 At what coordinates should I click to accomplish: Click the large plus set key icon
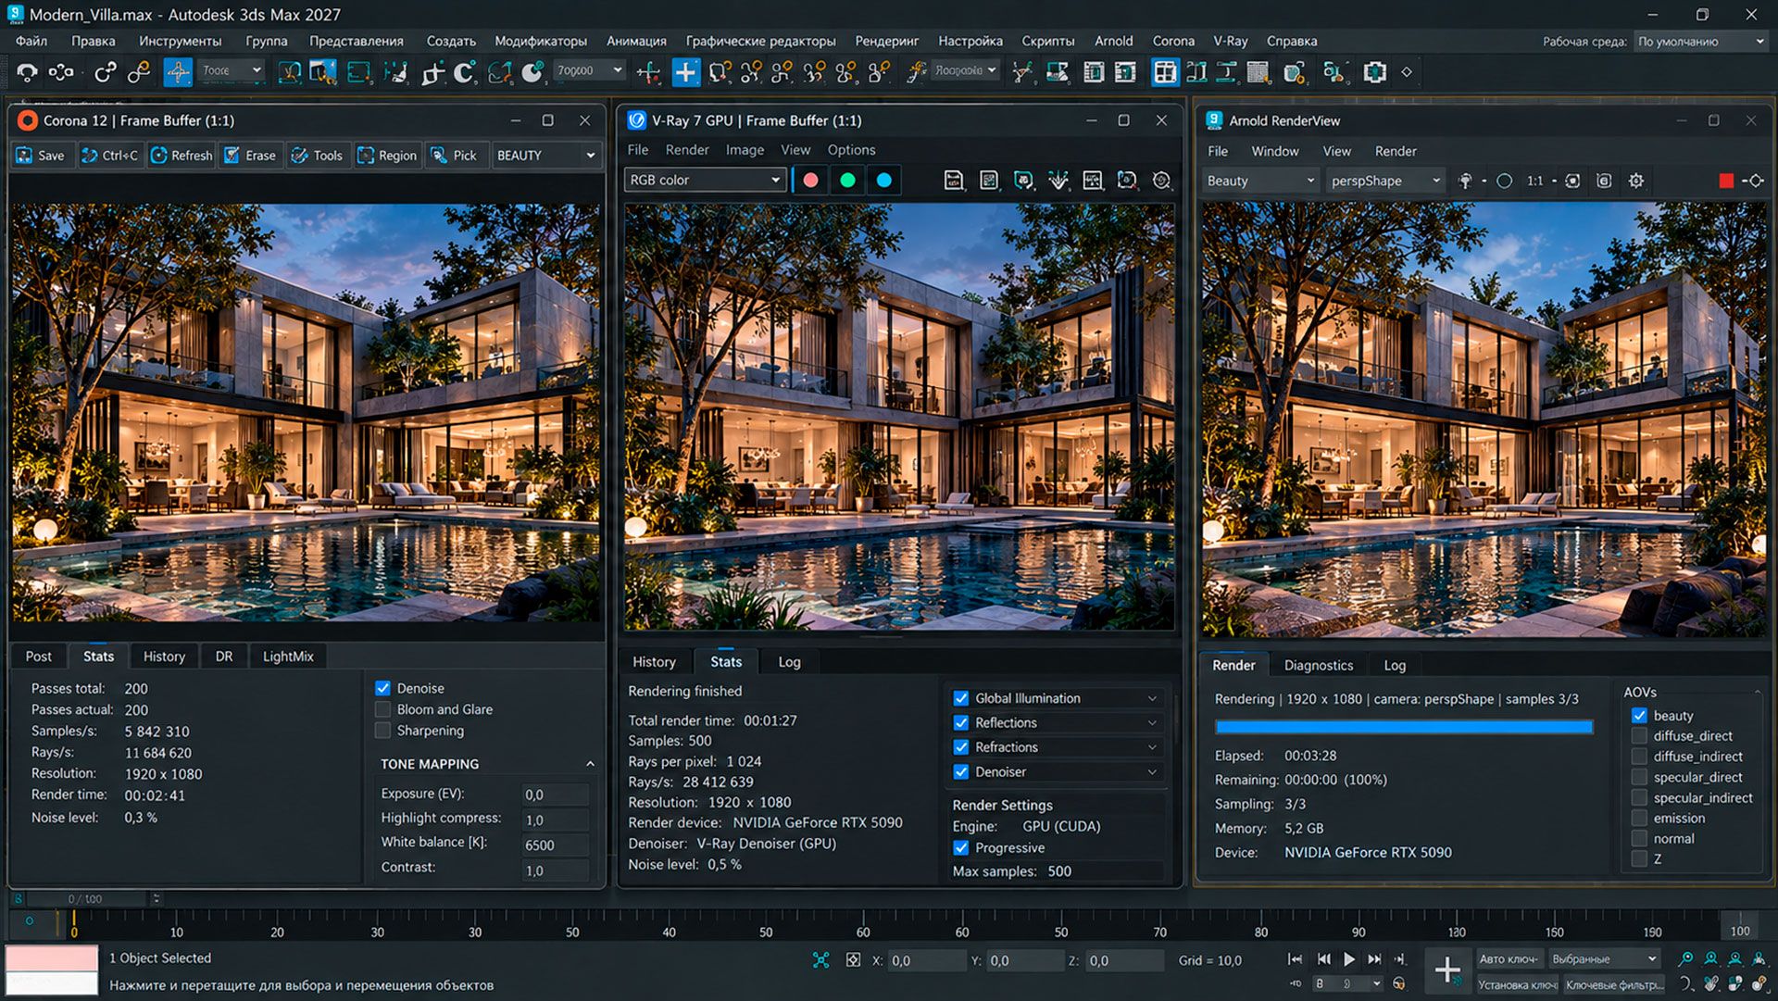tap(1446, 970)
